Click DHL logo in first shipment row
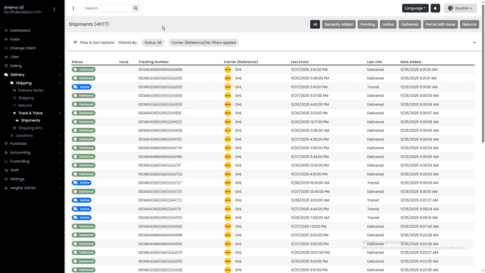485x273 pixels. tap(228, 69)
